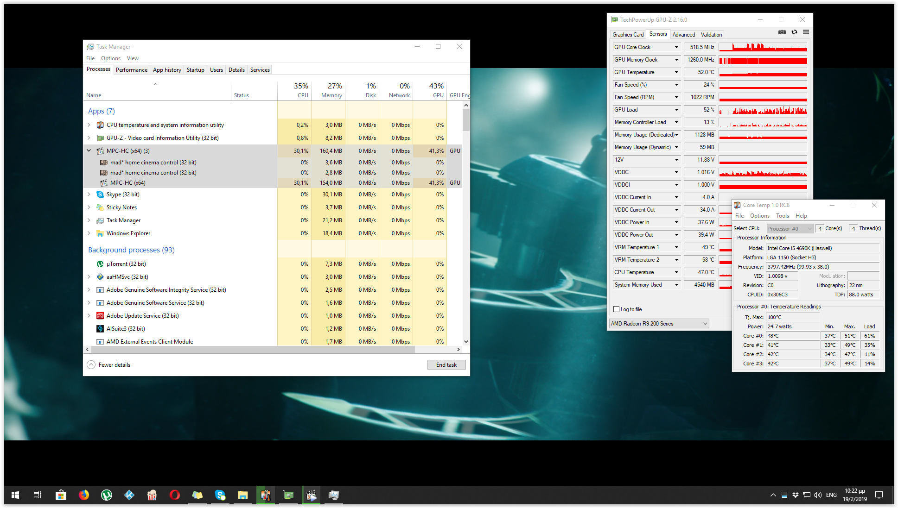Collapse the MPC-HC (x64) process group
Screen dimensions: 898x508
click(89, 151)
